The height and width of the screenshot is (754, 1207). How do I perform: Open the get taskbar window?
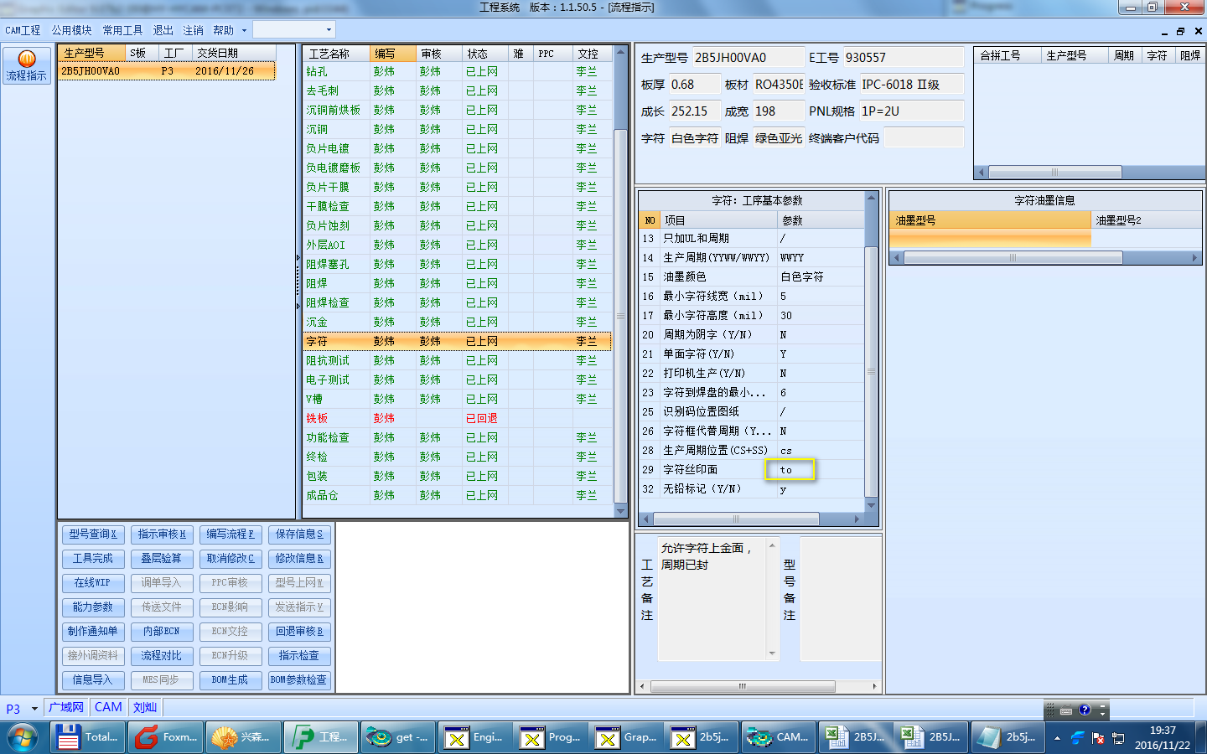pos(398,737)
